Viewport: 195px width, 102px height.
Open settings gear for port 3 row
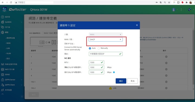tap(166, 69)
